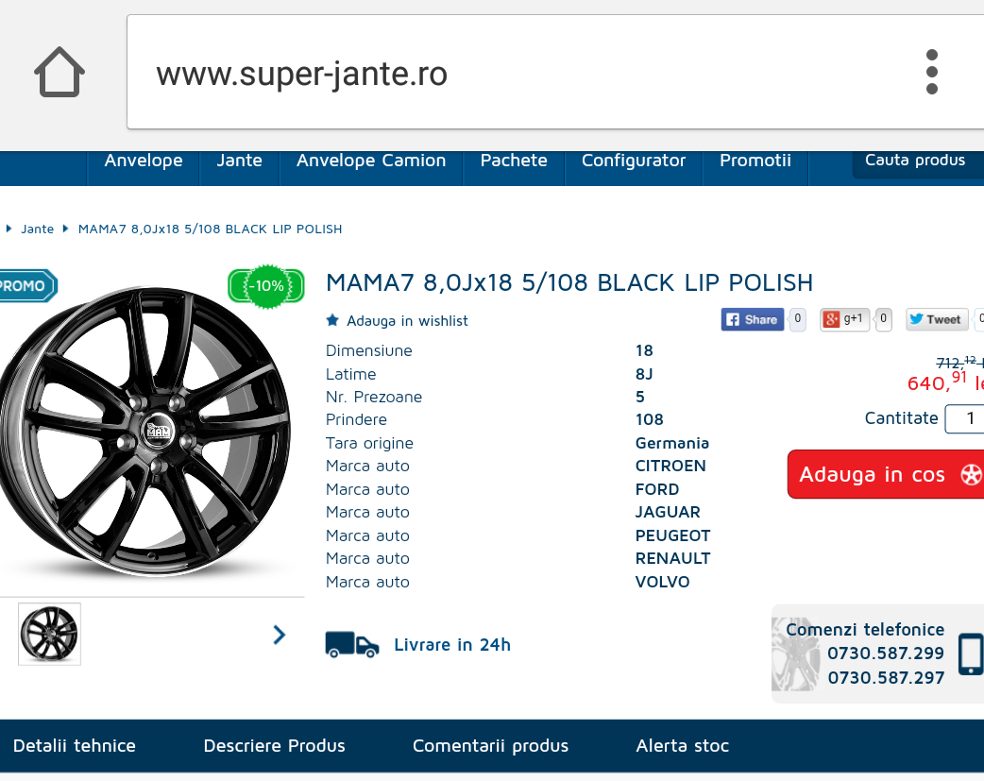Open the Configurator menu item

click(x=634, y=161)
